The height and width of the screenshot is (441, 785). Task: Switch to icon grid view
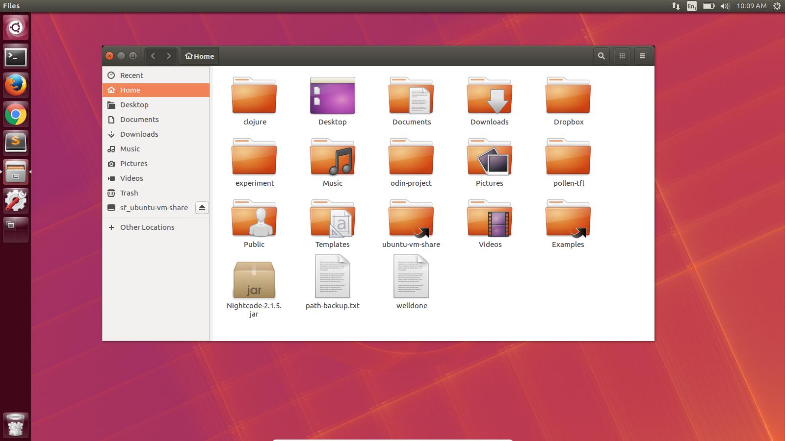pos(622,56)
